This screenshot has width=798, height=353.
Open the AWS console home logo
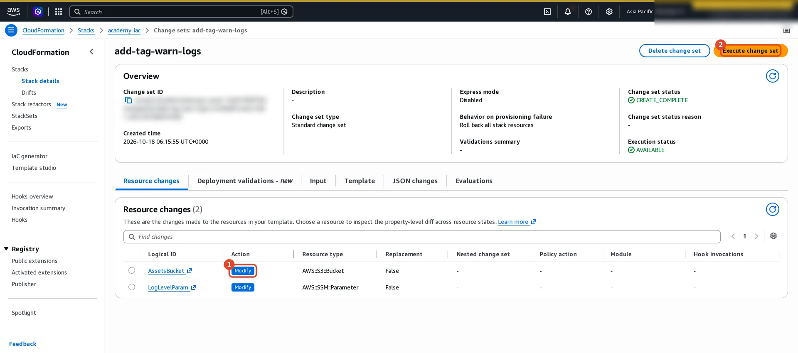13,12
